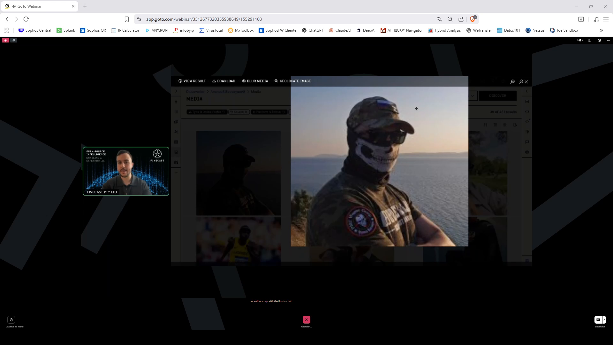Viewport: 613px width, 345px height.
Task: Click the address bar URL field
Action: click(x=287, y=19)
